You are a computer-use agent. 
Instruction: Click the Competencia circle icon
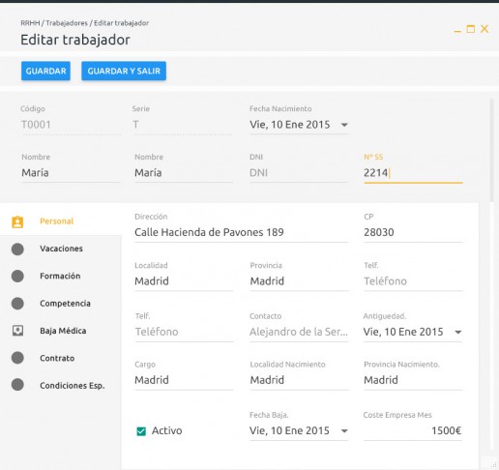click(17, 304)
